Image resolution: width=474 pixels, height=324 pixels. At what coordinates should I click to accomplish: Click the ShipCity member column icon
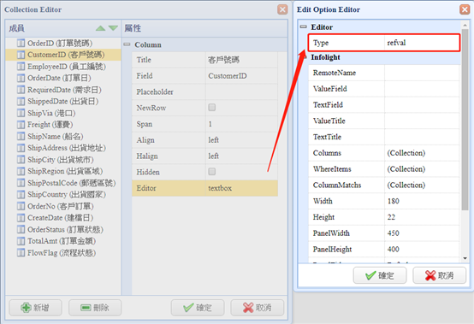click(21, 159)
